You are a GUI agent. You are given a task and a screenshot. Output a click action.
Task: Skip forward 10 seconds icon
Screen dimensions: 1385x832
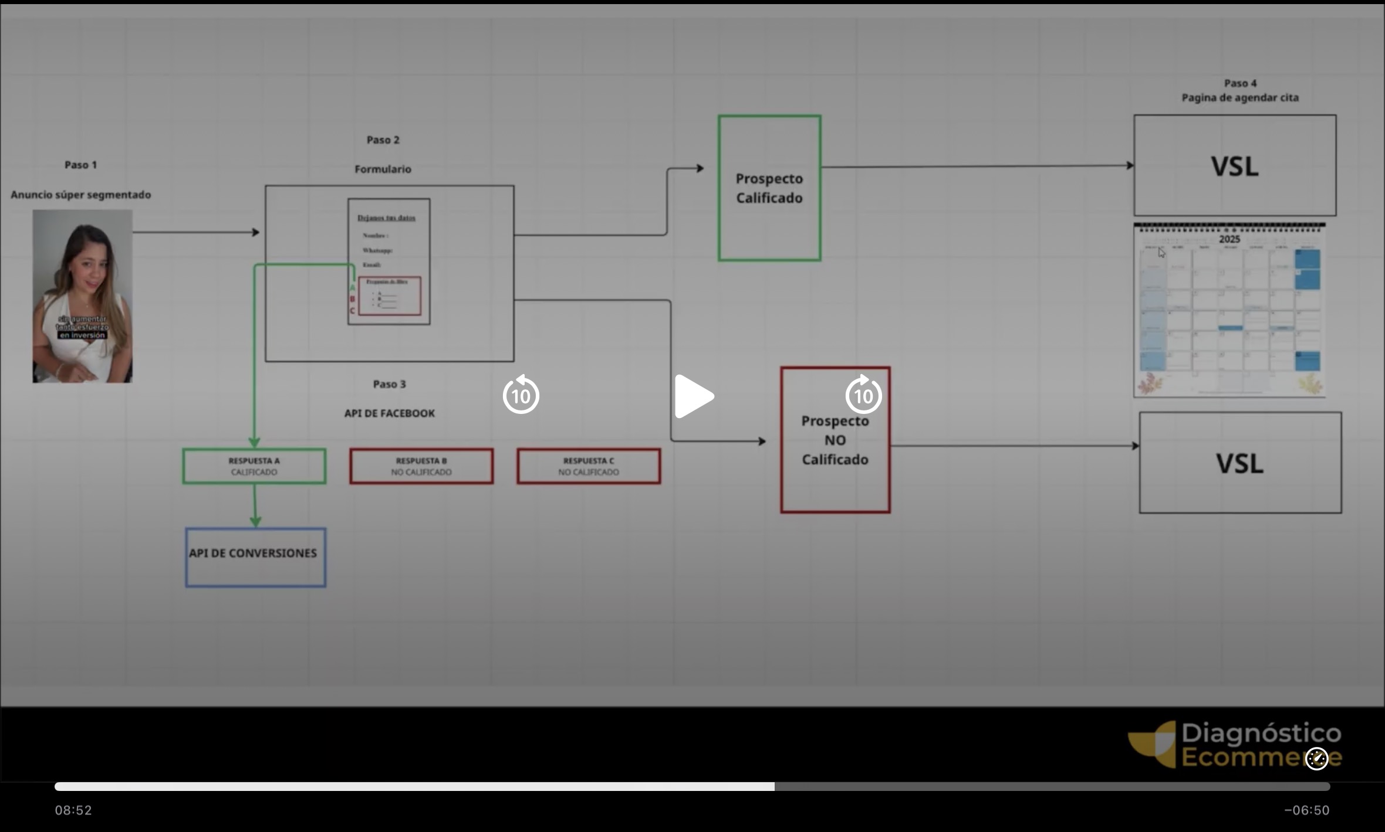pos(863,396)
